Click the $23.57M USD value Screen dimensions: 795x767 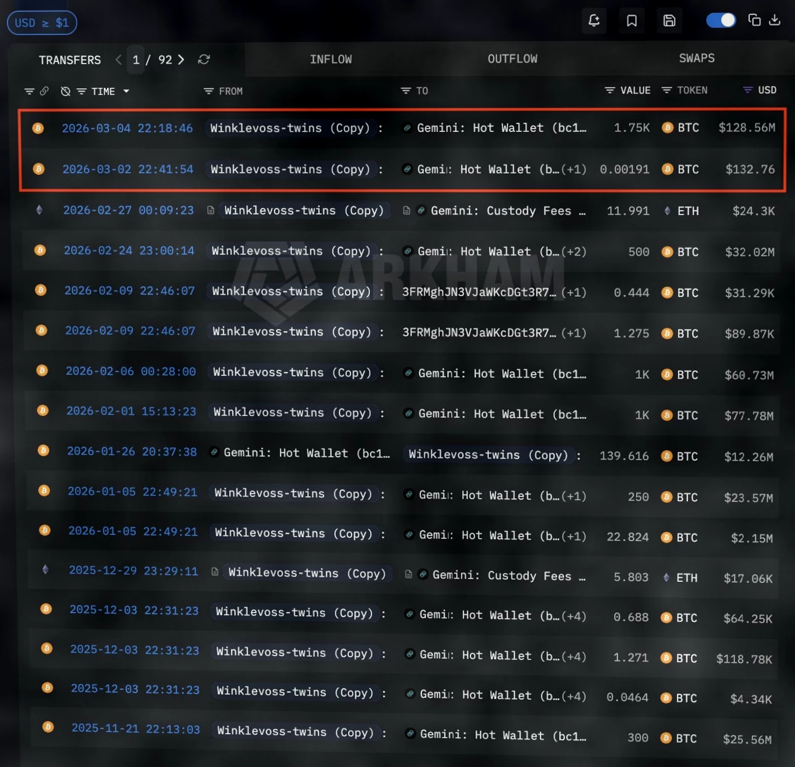click(748, 497)
